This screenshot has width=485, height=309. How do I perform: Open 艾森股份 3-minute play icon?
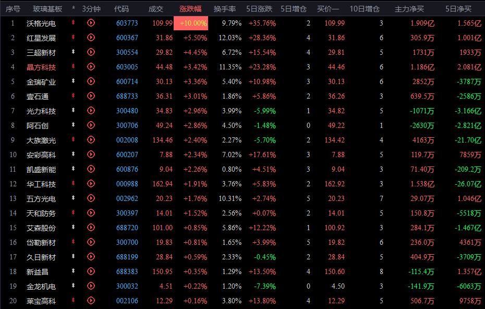pos(91,227)
